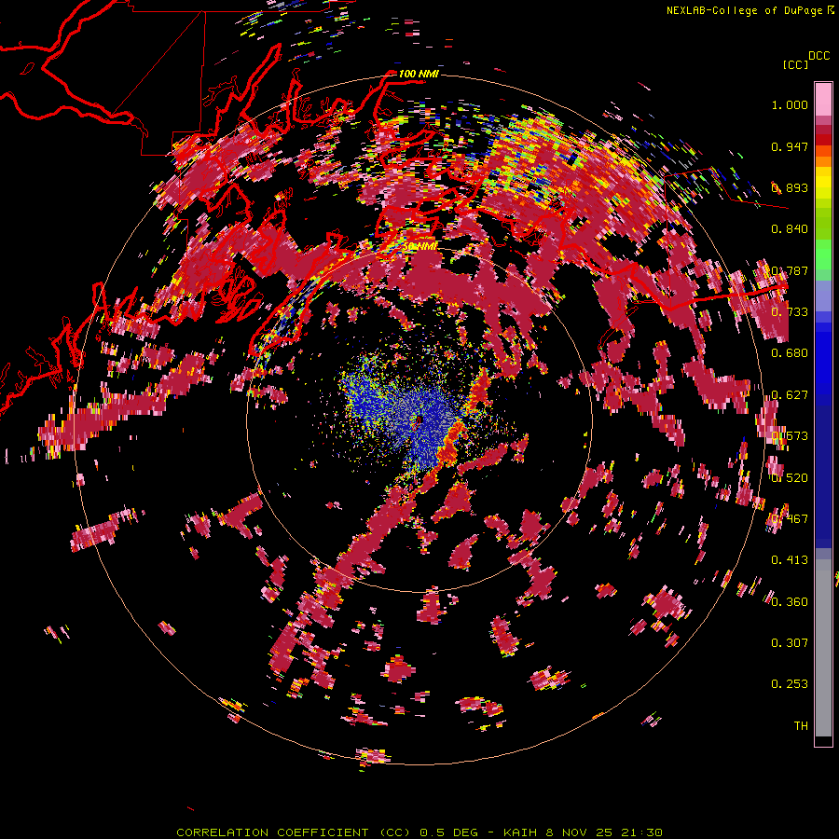Pick the gray color bar segment
This screenshot has height=839, width=839.
823,648
